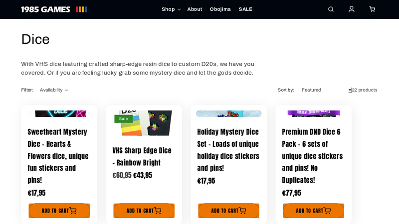This screenshot has width=399, height=224.
Task: Open the shopping cart icon in header
Action: (x=372, y=9)
